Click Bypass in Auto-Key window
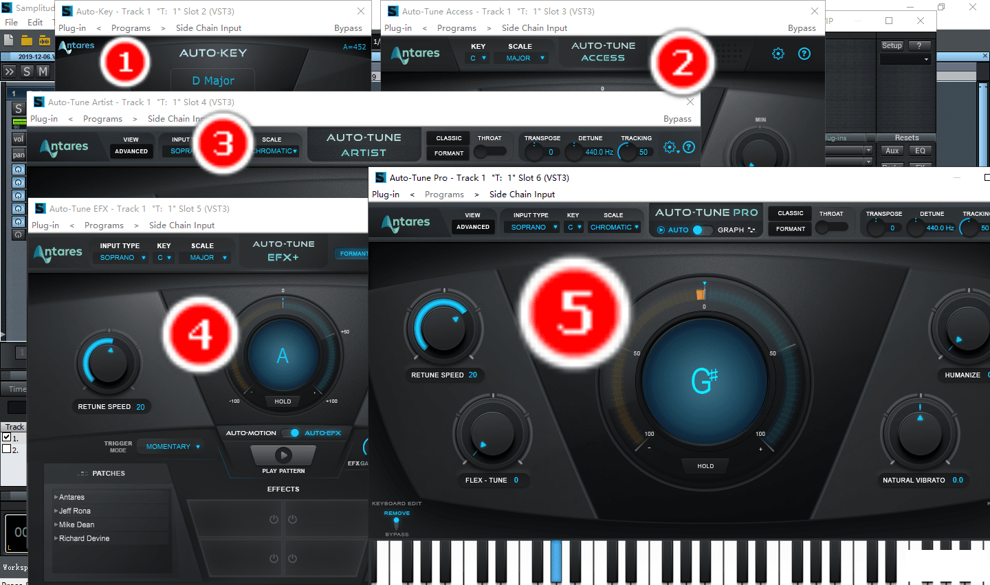 348,28
